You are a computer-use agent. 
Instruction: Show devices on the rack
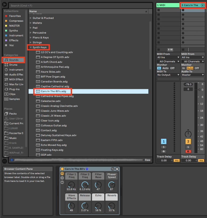(x=62, y=182)
